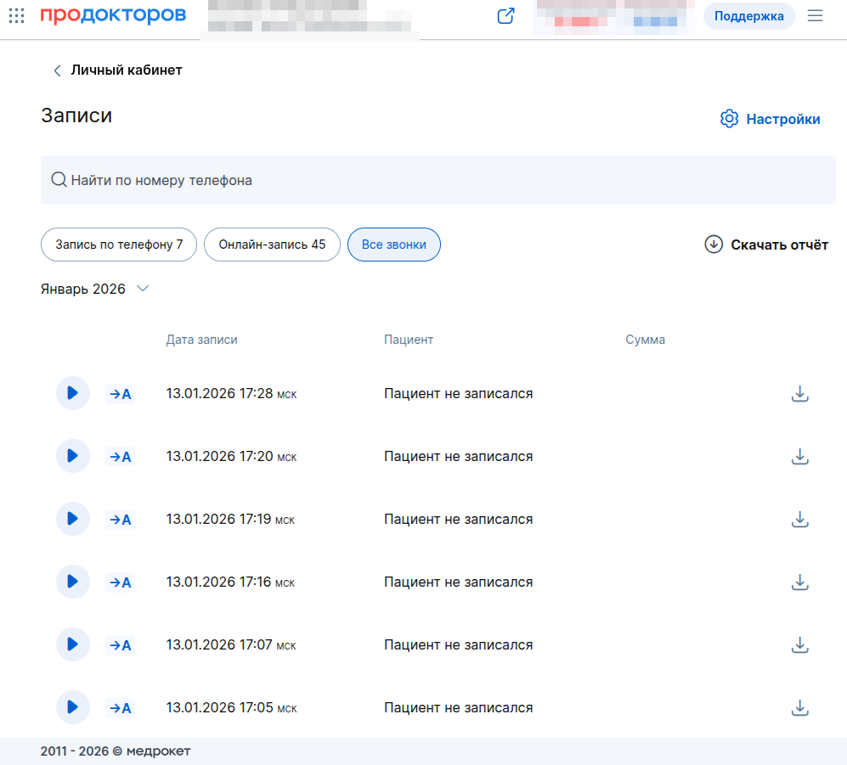The height and width of the screenshot is (765, 847).
Task: Download the 17:07 call recording
Action: click(x=799, y=645)
